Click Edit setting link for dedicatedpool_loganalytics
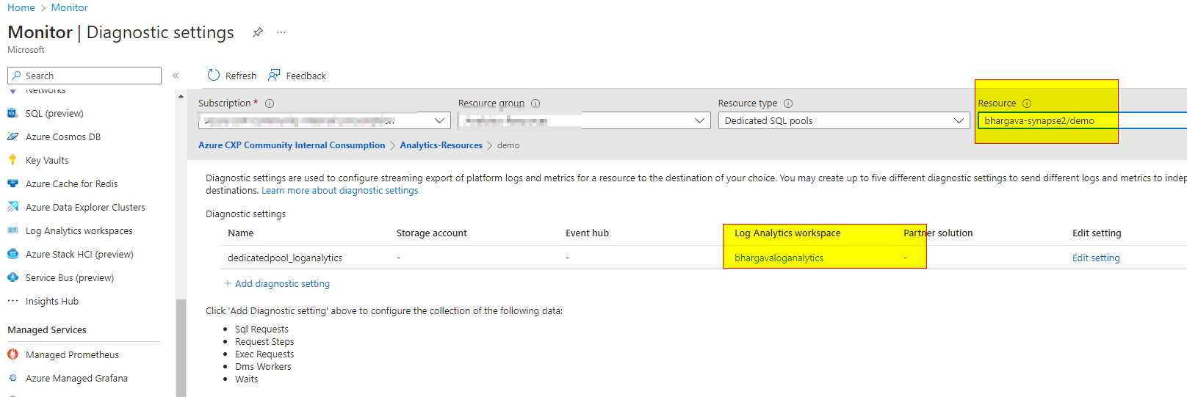 1096,258
